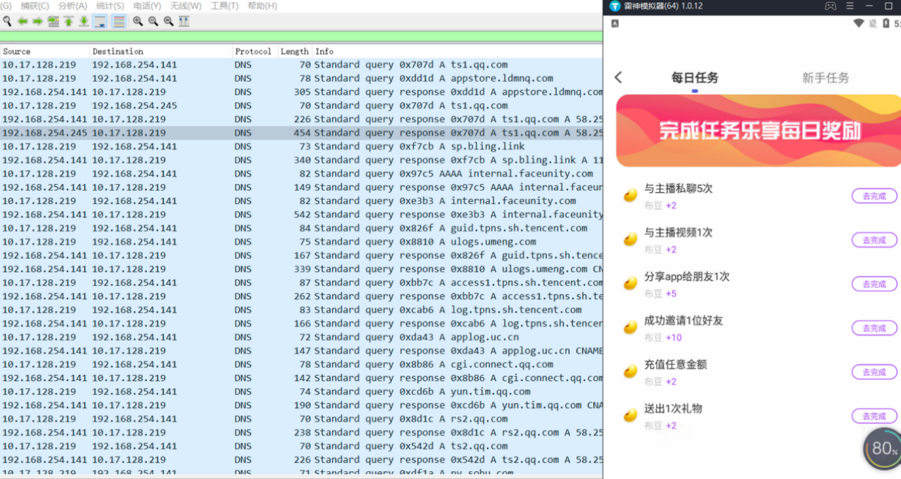Go forward in packet history with right arrow
The width and height of the screenshot is (901, 479).
coord(37,21)
